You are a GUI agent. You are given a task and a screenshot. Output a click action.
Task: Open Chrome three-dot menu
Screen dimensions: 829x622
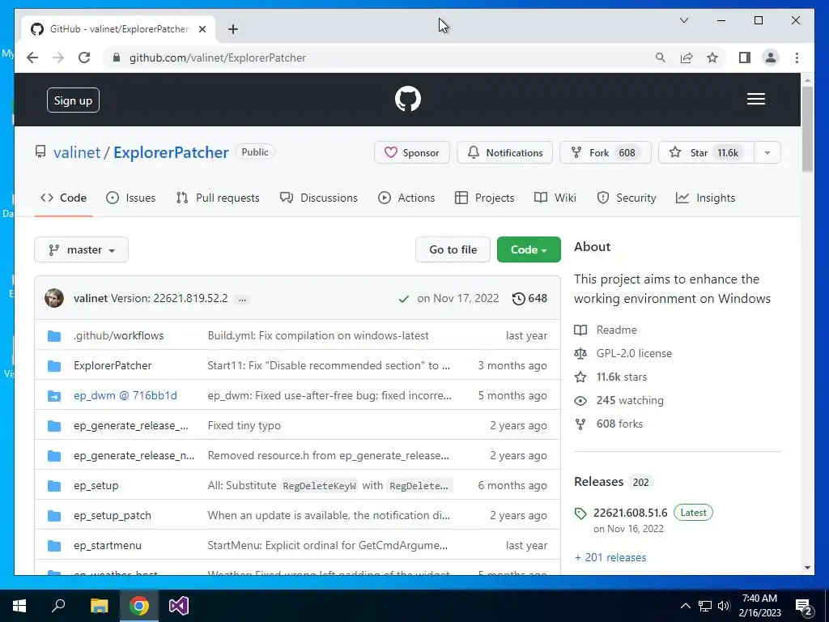point(797,58)
